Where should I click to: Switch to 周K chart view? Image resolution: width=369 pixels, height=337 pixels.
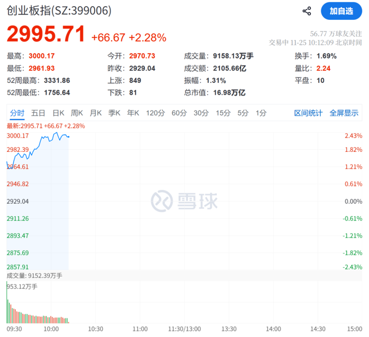pyautogui.click(x=77, y=113)
